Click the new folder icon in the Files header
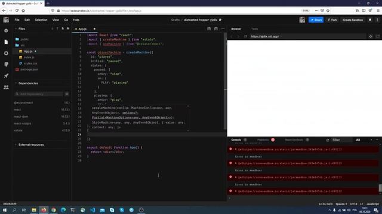The image size is (382, 214). point(68,29)
